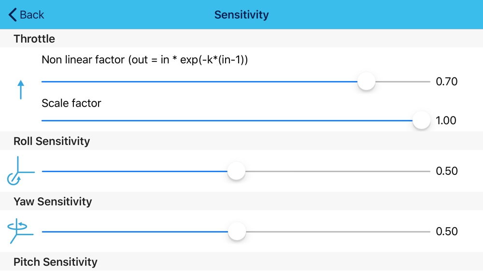The width and height of the screenshot is (483, 272).
Task: Tap the Back chevron arrow
Action: (x=13, y=15)
